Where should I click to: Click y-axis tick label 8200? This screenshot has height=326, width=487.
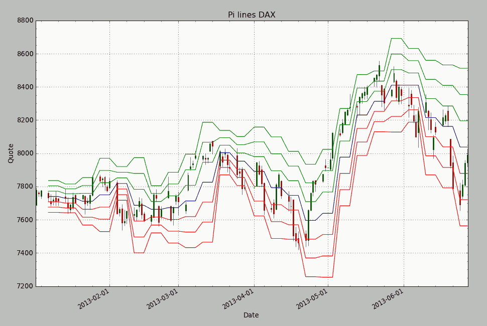click(26, 120)
